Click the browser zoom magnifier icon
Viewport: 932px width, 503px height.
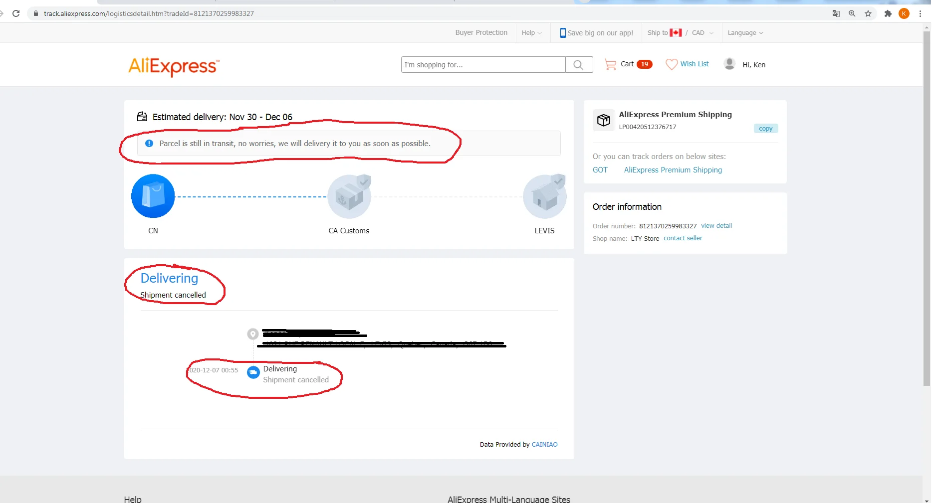[x=852, y=13]
